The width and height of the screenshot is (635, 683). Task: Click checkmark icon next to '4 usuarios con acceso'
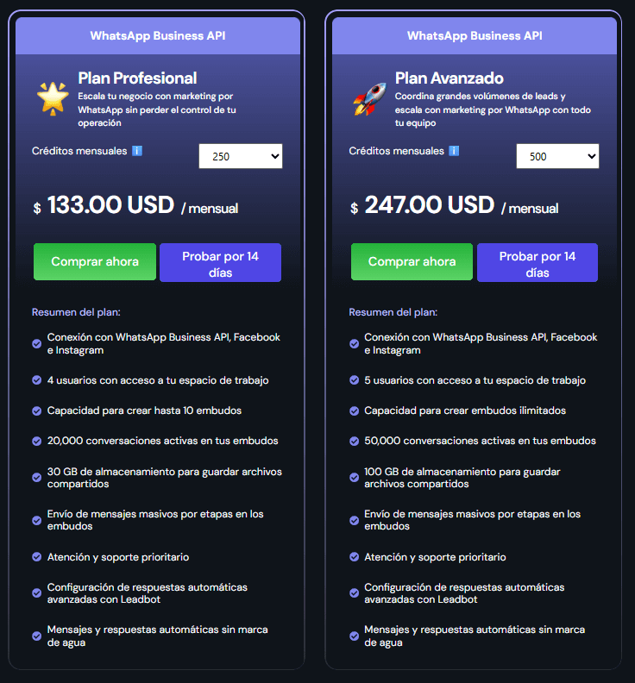click(x=37, y=380)
